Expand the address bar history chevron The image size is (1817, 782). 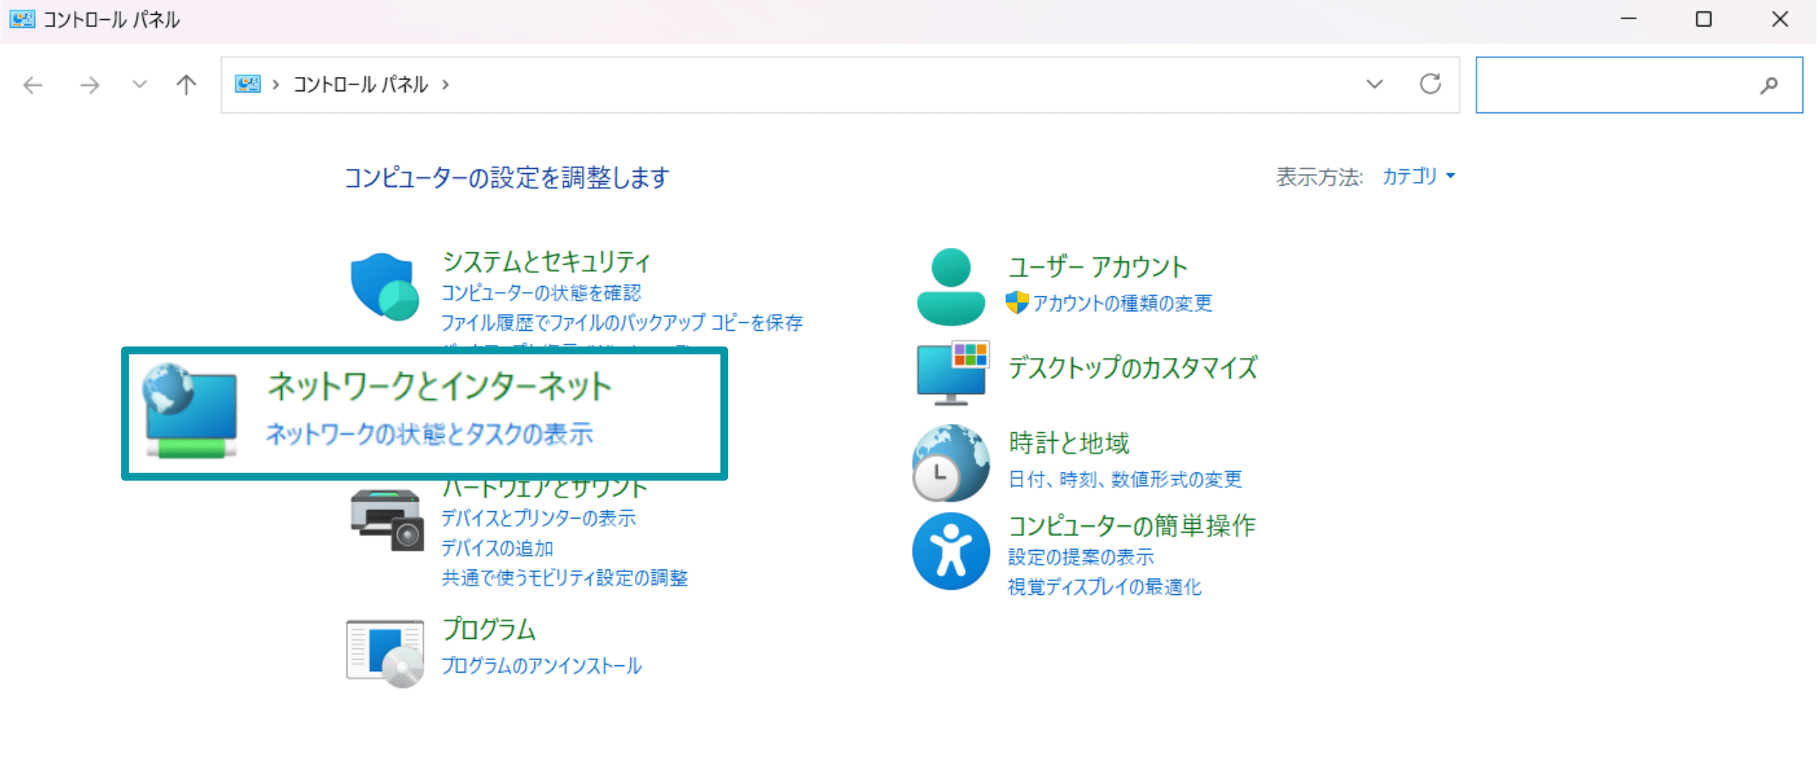click(1374, 84)
